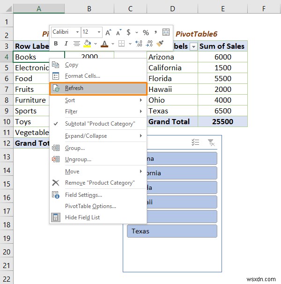Enable multi-select on the slicer
The height and width of the screenshot is (284, 281).
pyautogui.click(x=196, y=142)
